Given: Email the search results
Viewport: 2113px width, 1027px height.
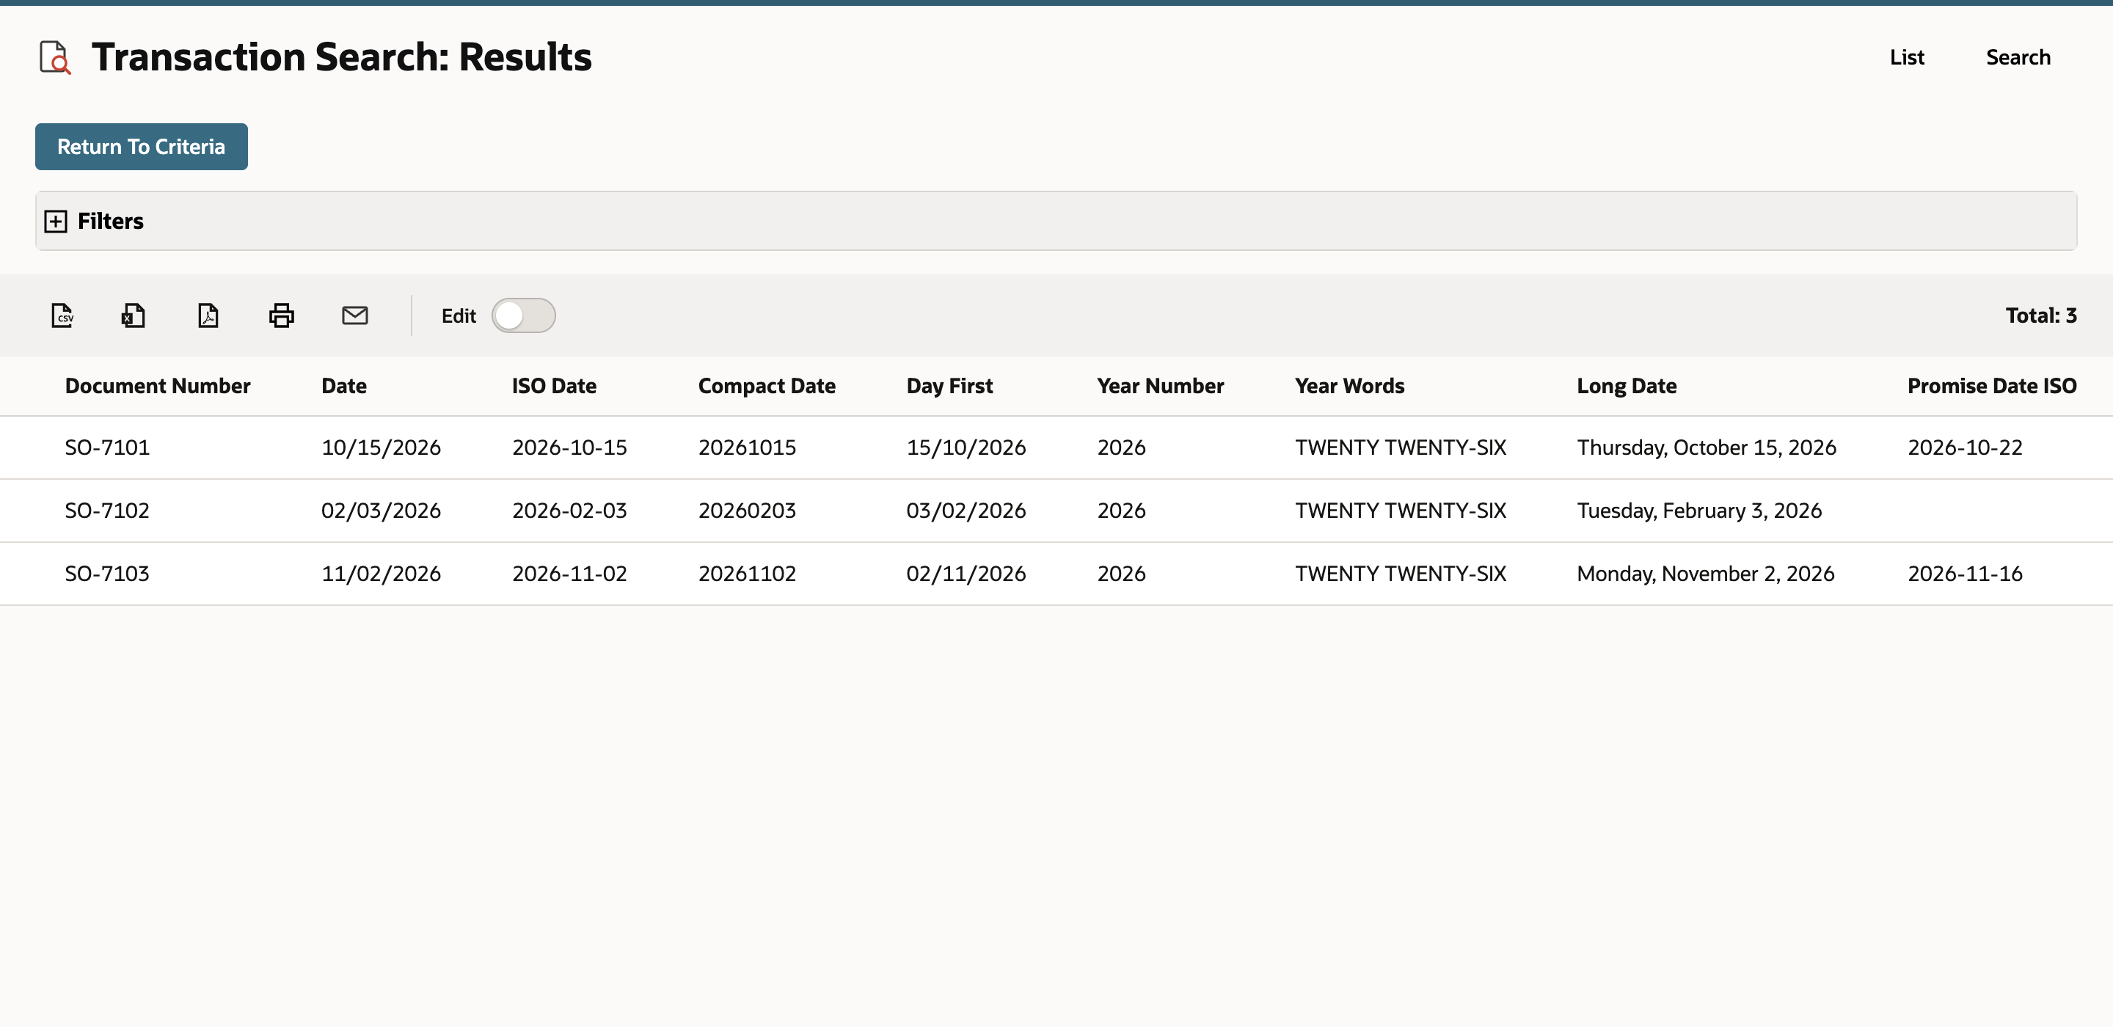Looking at the screenshot, I should coord(354,315).
